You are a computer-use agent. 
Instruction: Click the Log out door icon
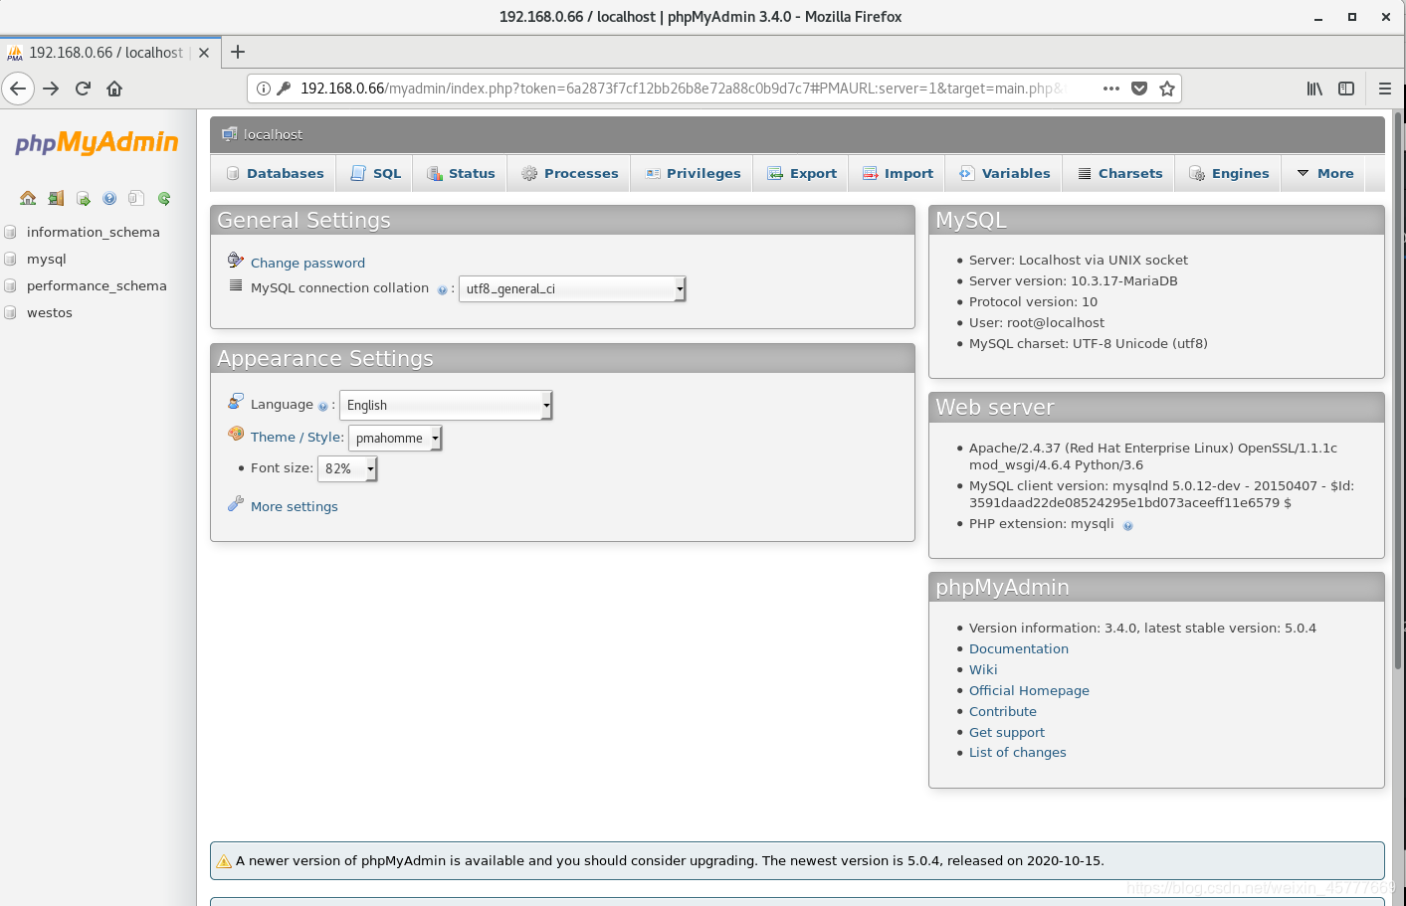pyautogui.click(x=56, y=198)
